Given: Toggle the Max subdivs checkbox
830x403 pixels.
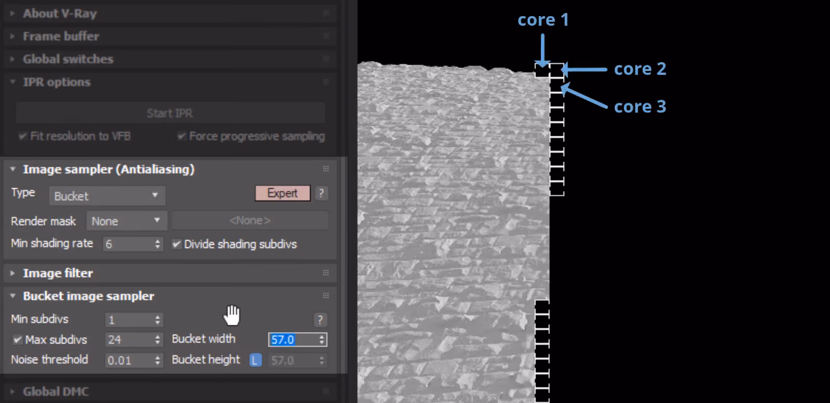Looking at the screenshot, I should tap(17, 340).
